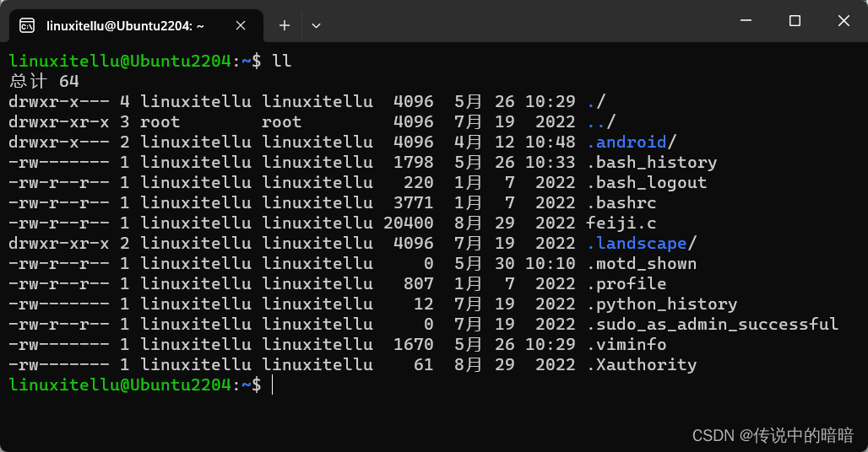The height and width of the screenshot is (452, 868).
Task: Click the typed 'll' command
Action: coord(282,61)
